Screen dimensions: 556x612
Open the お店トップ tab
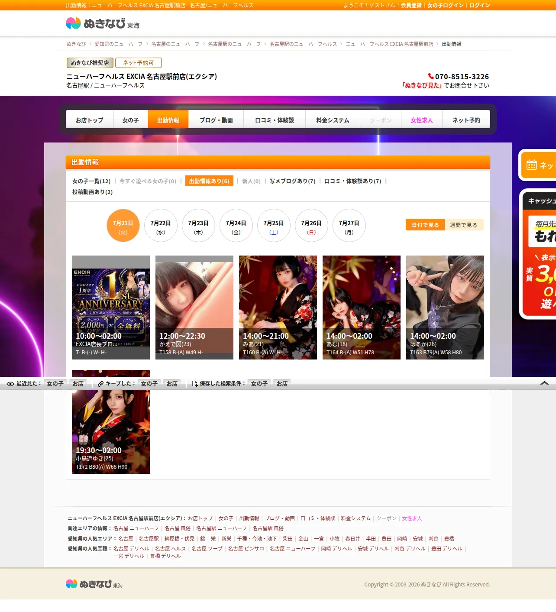(90, 120)
